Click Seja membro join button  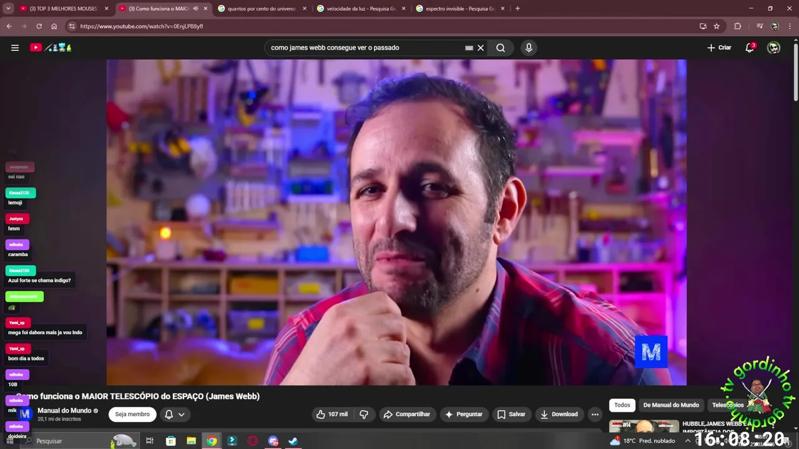pyautogui.click(x=132, y=414)
